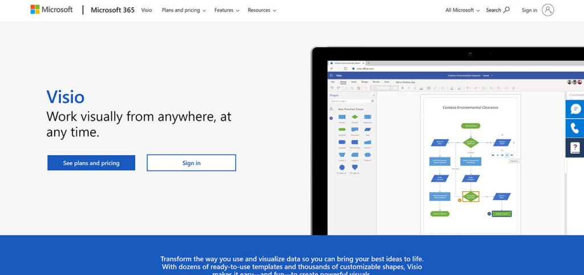Click the outlined Sign in button
The image size is (584, 275).
click(192, 163)
